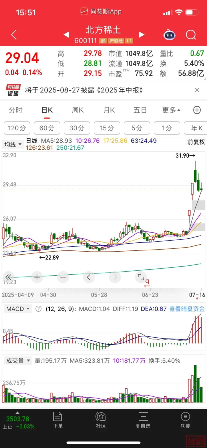Tap the search magnifier icon

coord(191,35)
